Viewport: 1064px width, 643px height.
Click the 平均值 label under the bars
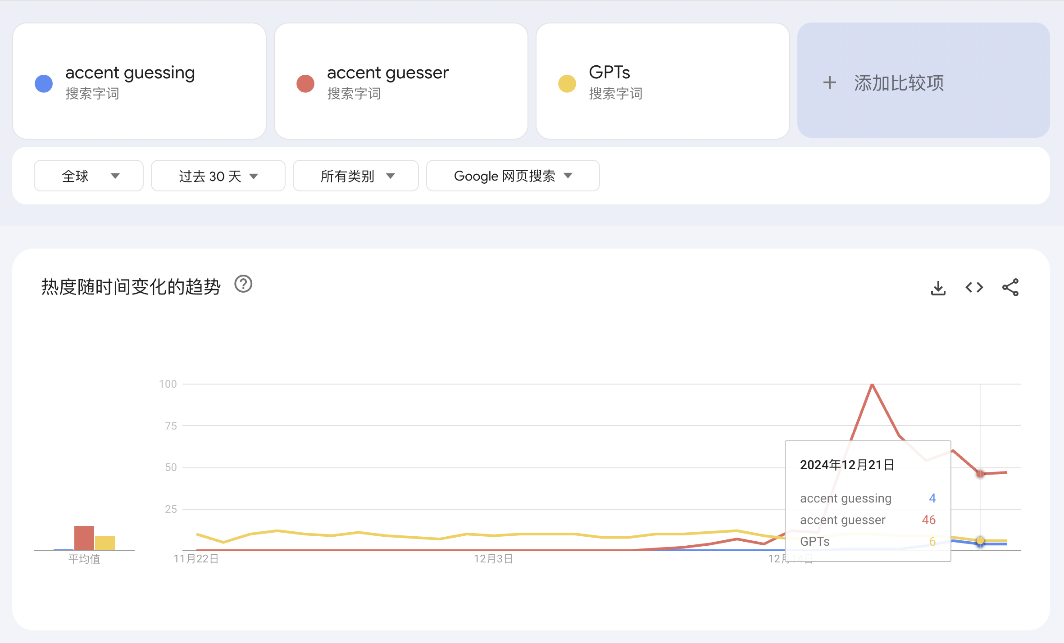(84, 559)
